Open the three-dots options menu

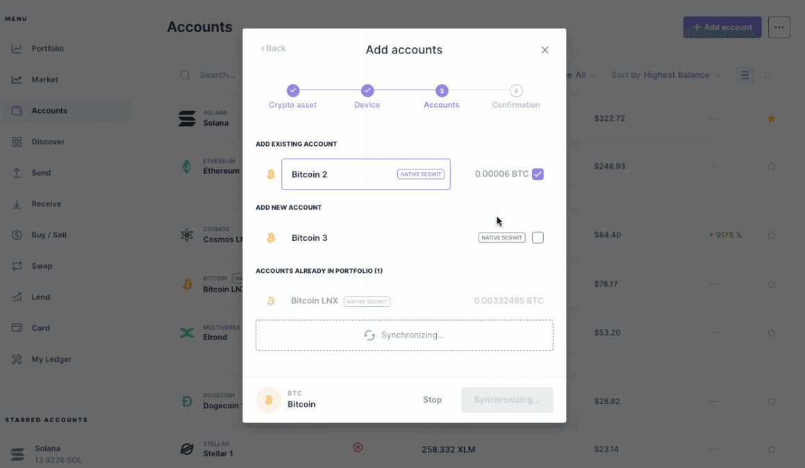pyautogui.click(x=779, y=27)
